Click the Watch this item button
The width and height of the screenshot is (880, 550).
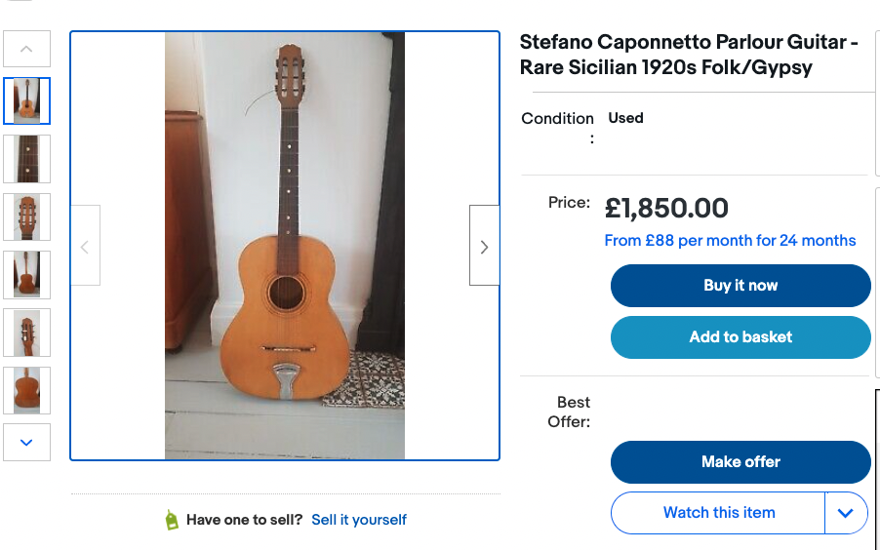[719, 513]
